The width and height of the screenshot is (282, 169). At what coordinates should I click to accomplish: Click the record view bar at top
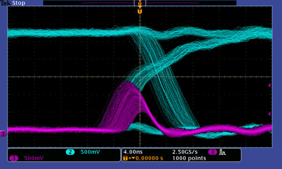tap(140, 3)
